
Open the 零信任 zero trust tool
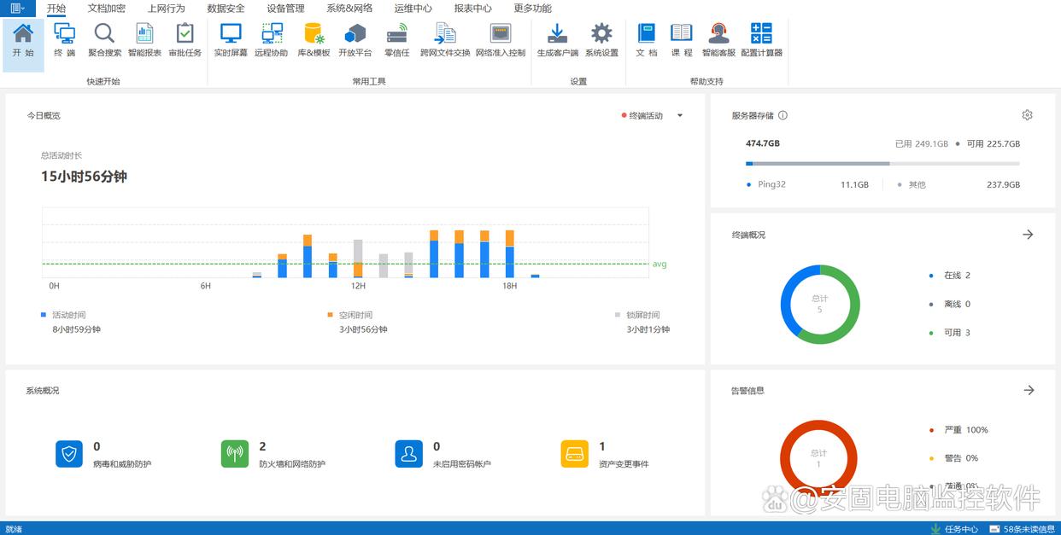[x=397, y=40]
